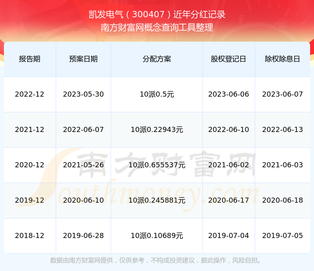Image resolution: width=314 pixels, height=271 pixels.
Task: Click the subtitle 南方财富网概念查询工具整理
Action: click(x=157, y=27)
